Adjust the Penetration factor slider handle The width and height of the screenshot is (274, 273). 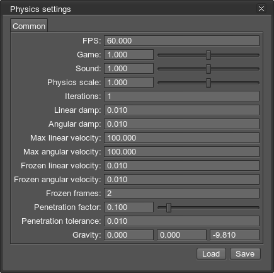tap(169, 208)
